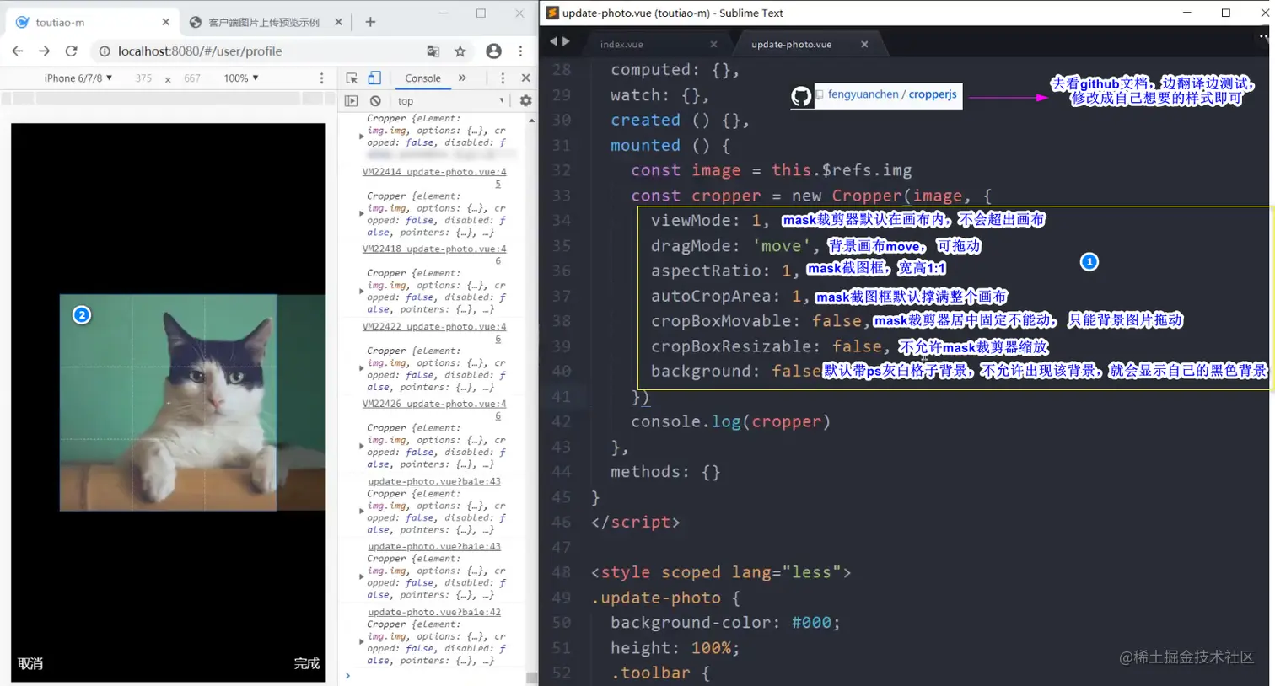The width and height of the screenshot is (1275, 686).
Task: Activate the DevTools inspect element picker
Action: (x=352, y=78)
